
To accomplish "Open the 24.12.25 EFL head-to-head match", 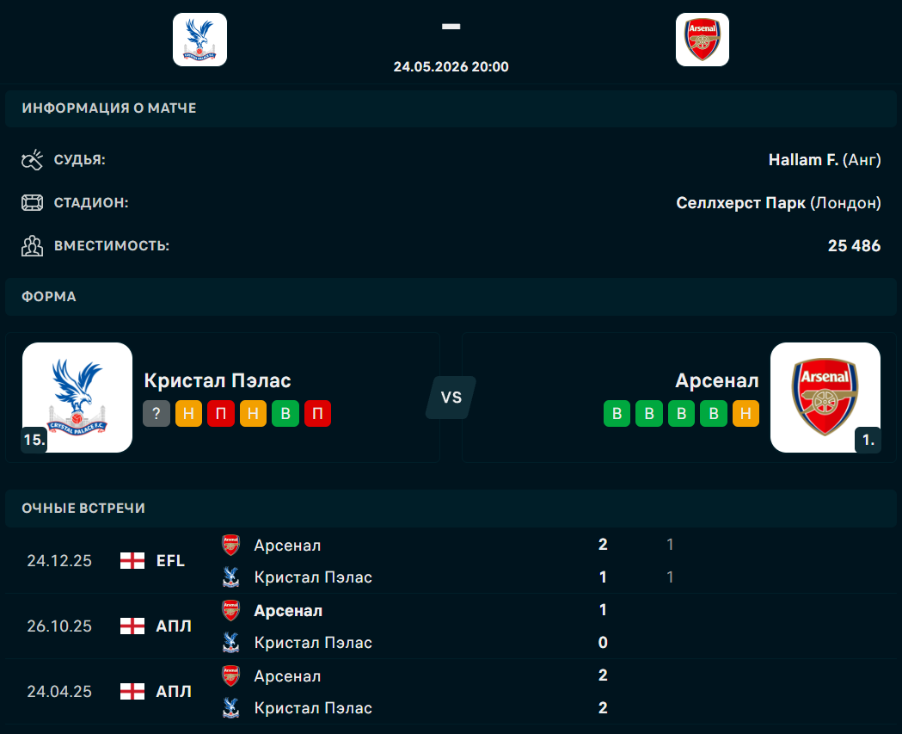I will point(451,561).
